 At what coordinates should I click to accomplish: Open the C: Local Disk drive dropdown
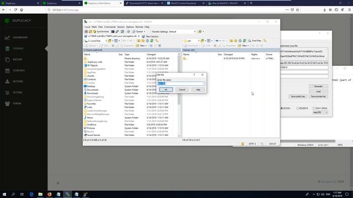(95, 41)
